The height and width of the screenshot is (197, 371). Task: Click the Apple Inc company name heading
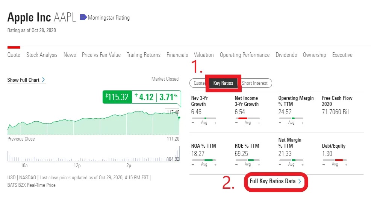(29, 17)
